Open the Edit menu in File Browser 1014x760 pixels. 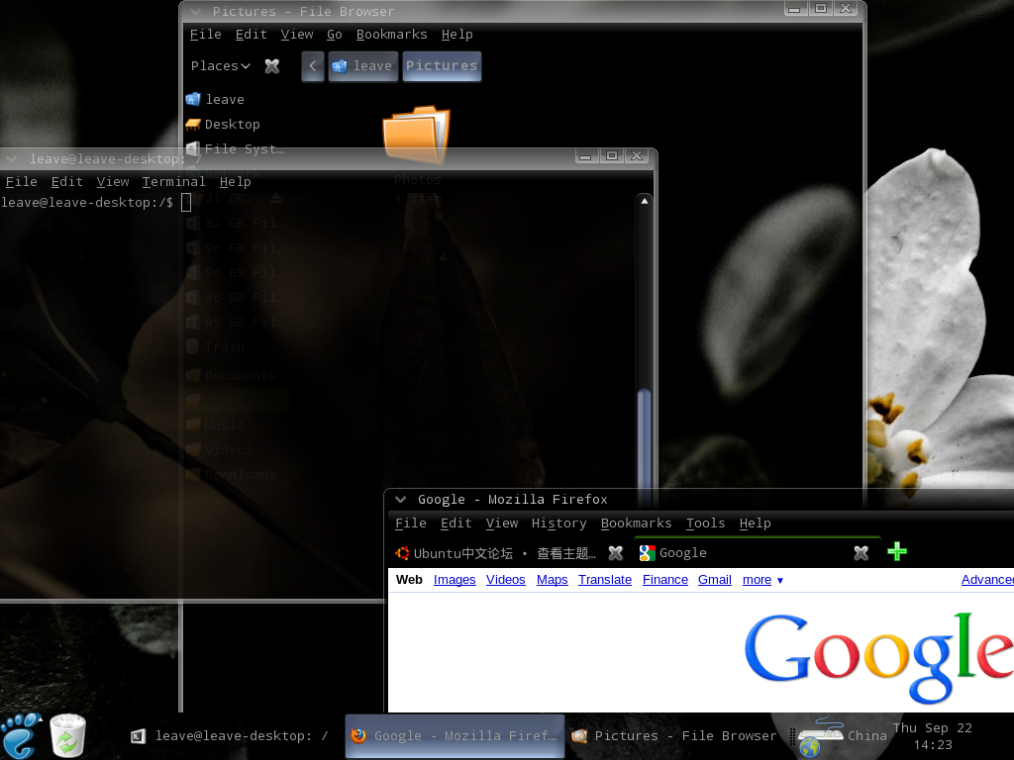251,35
